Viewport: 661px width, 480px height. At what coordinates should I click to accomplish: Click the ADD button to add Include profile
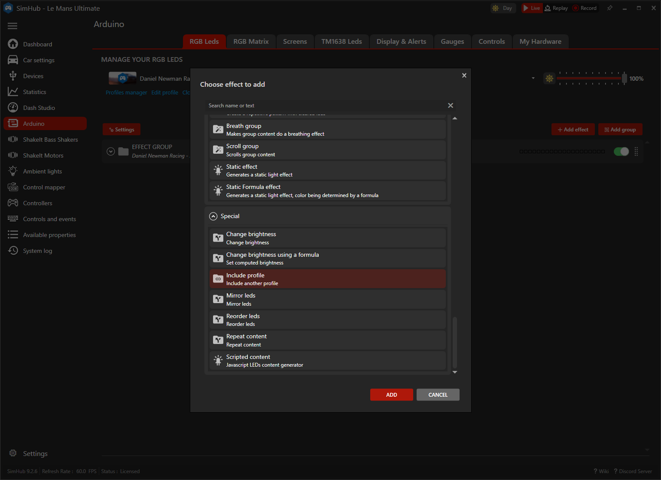pos(391,395)
